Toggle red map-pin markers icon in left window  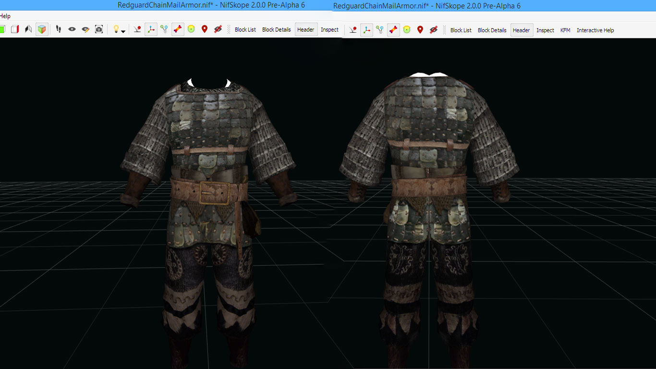[205, 29]
